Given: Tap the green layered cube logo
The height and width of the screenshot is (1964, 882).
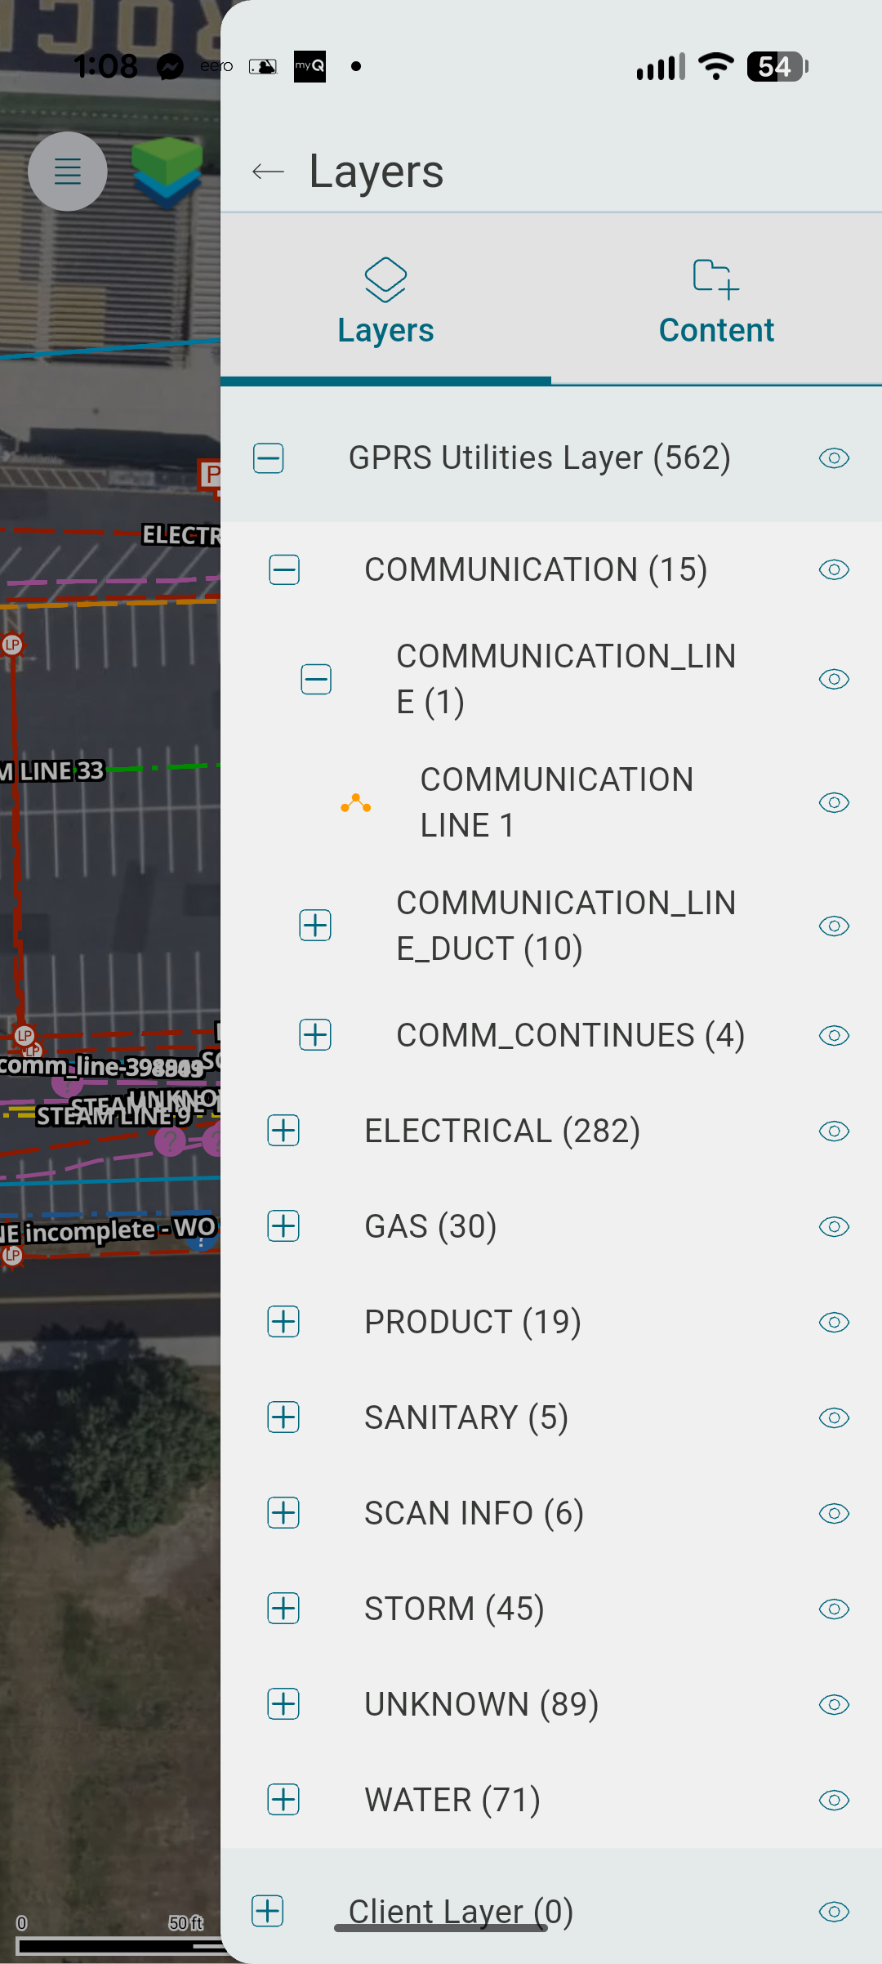Looking at the screenshot, I should click(x=167, y=172).
